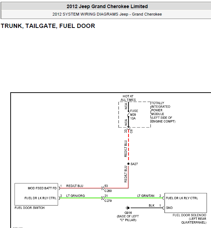Select the Fuel Door Solenoid component box
Viewport: 211px width, 228px height.
tap(186, 203)
